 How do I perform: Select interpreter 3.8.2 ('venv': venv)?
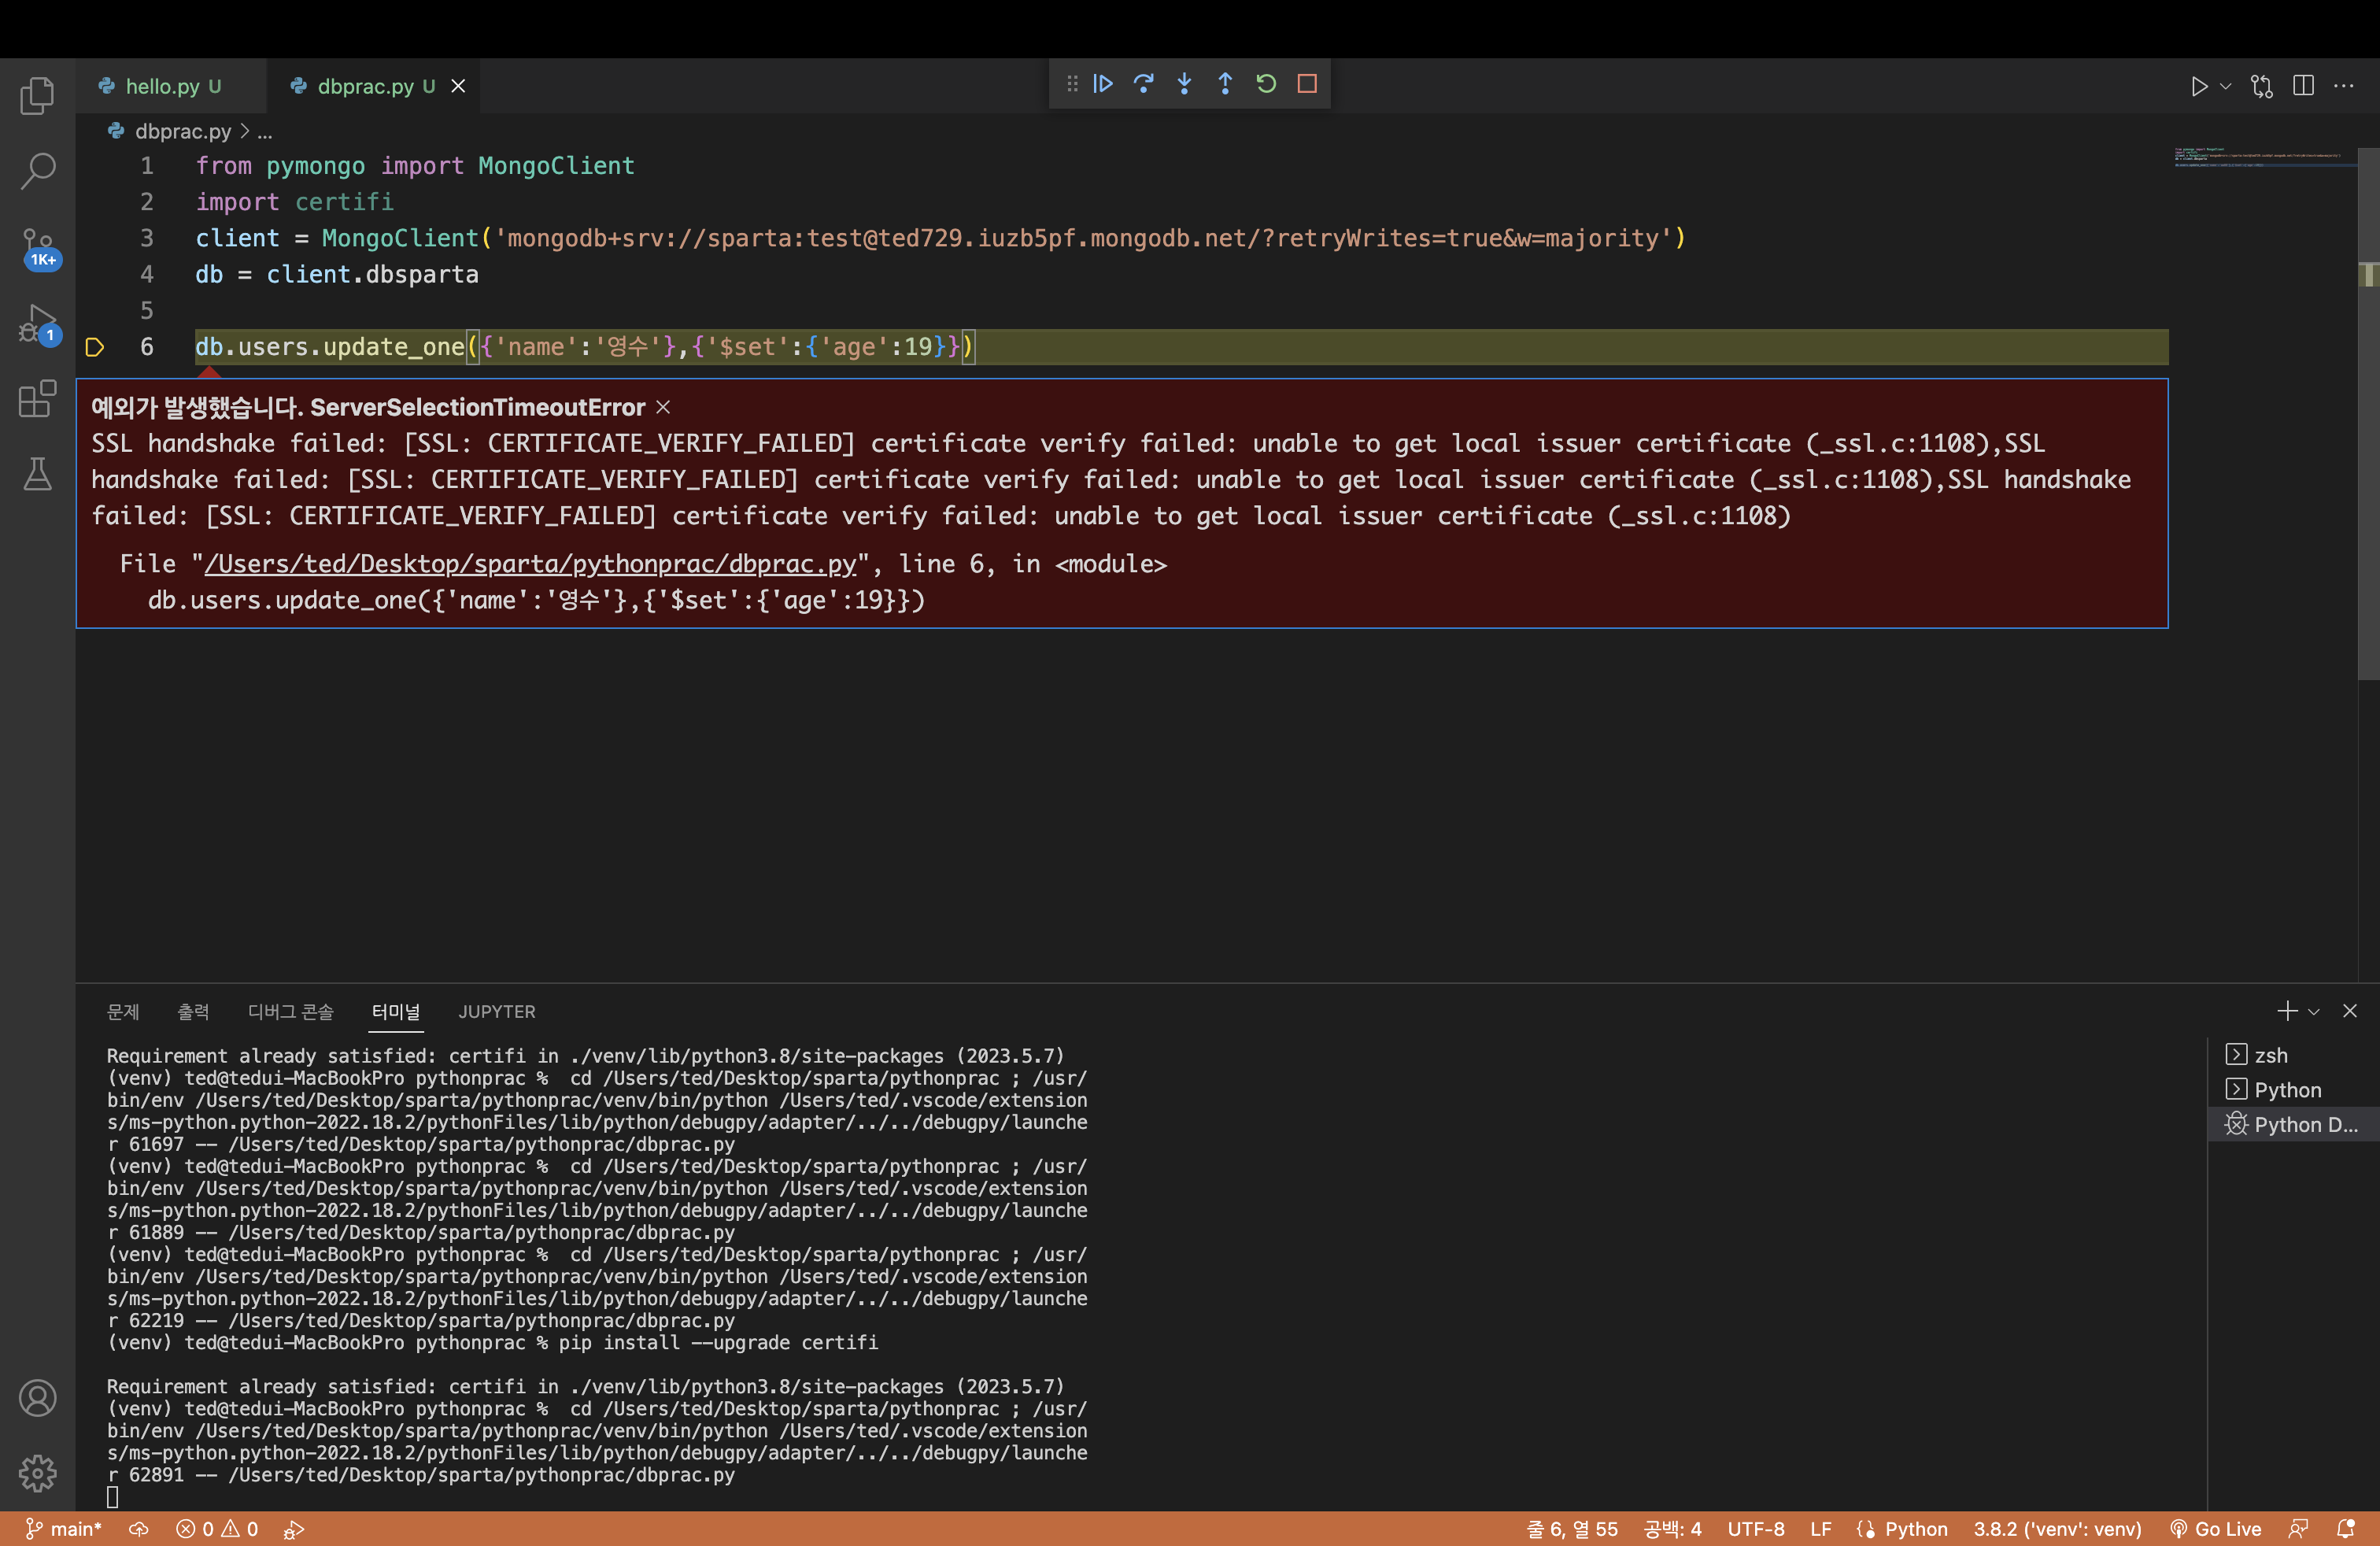2058,1529
